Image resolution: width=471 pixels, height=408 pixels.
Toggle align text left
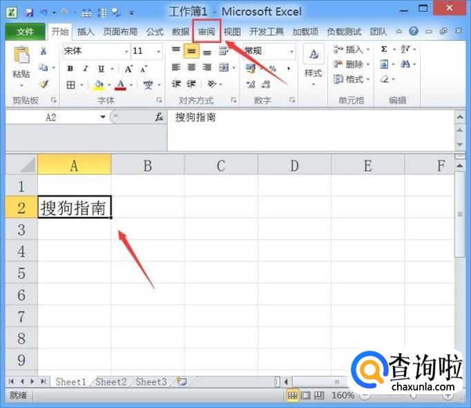pos(176,67)
